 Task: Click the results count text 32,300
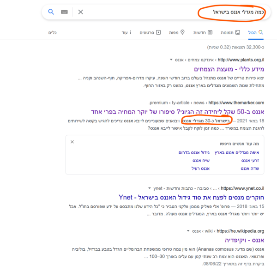235,47
